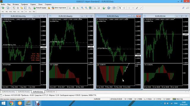Viewport: 190px width, 106px height.
Task: Expand the New Chart dropdown arrow
Action: (x=5, y=8)
